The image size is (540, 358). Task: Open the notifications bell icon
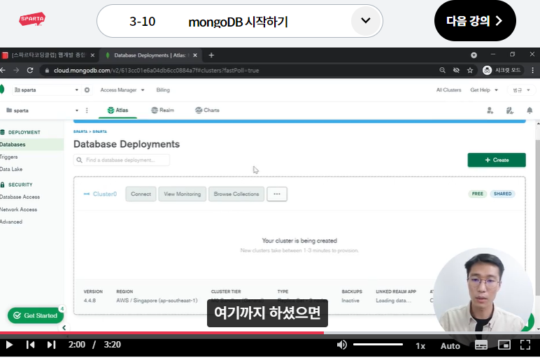coord(530,110)
